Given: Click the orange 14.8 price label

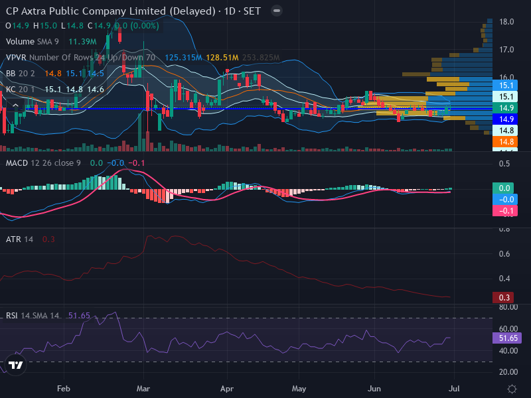Looking at the screenshot, I should coord(505,142).
